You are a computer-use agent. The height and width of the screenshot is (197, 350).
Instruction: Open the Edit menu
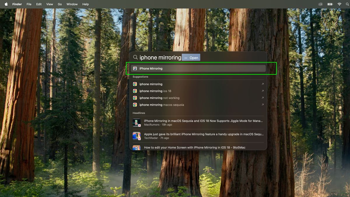[x=39, y=4]
